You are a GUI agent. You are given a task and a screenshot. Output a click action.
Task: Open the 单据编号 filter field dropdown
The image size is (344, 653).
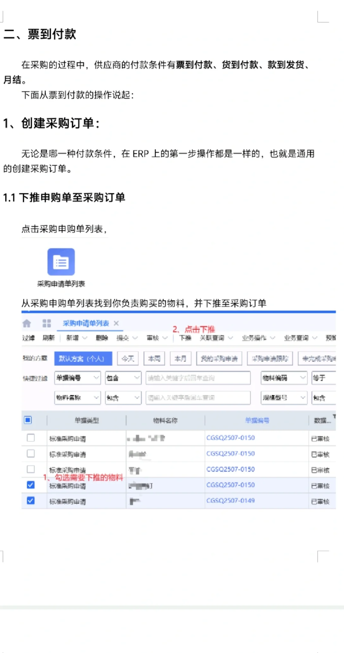click(x=77, y=378)
